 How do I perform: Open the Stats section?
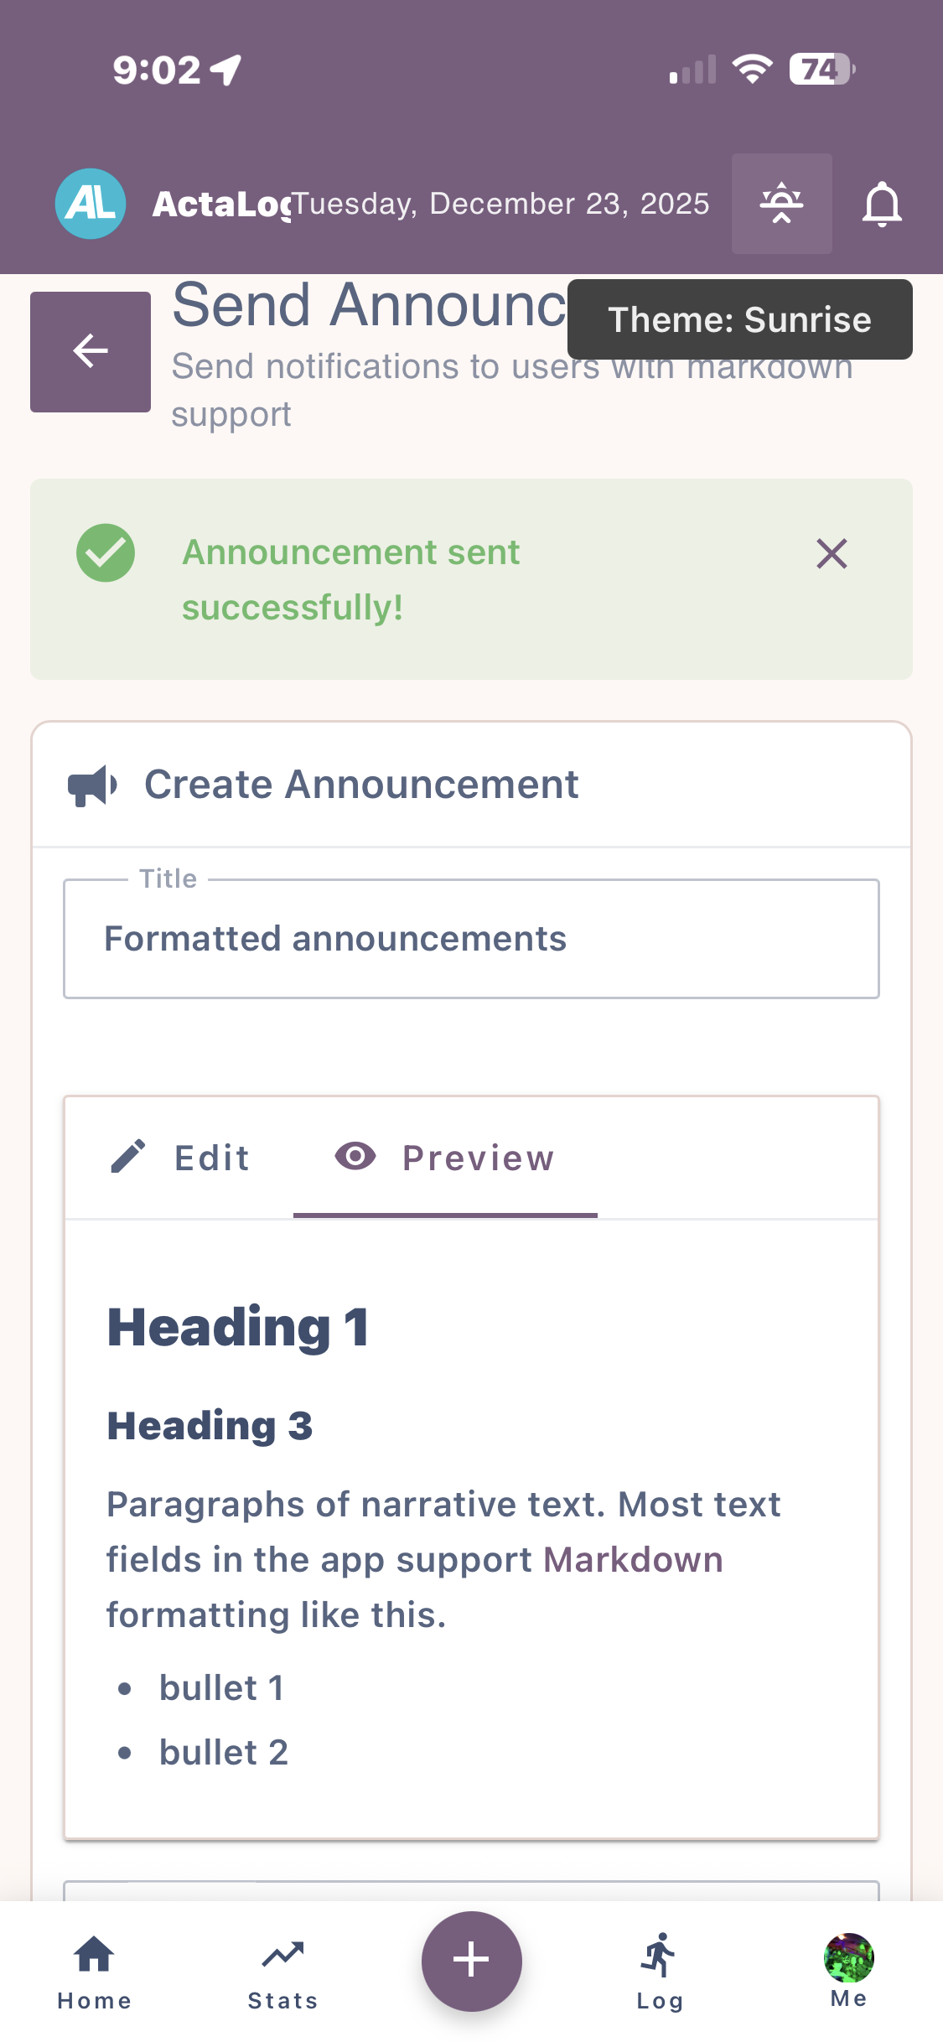(282, 1972)
